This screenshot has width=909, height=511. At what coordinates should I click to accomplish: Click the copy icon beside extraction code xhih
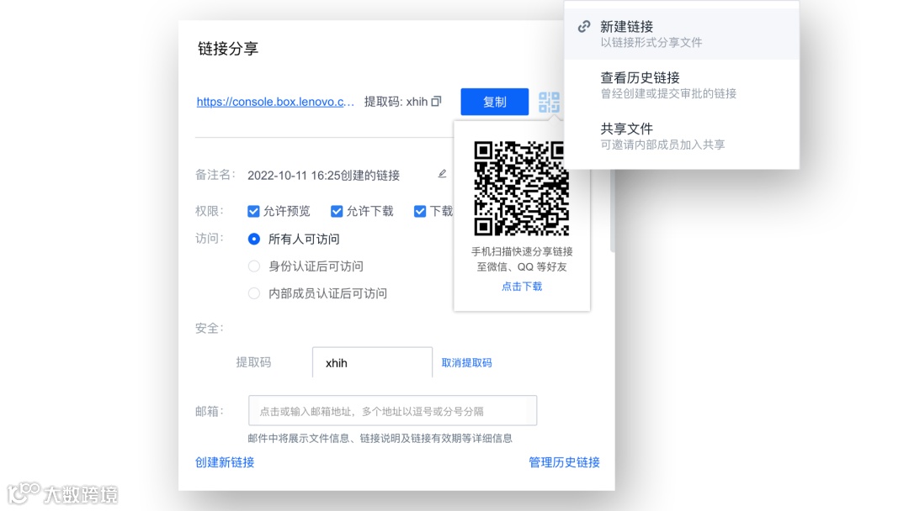(x=436, y=101)
